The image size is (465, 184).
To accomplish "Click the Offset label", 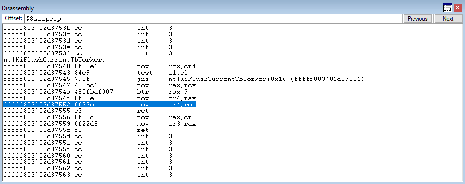I will tap(14, 19).
